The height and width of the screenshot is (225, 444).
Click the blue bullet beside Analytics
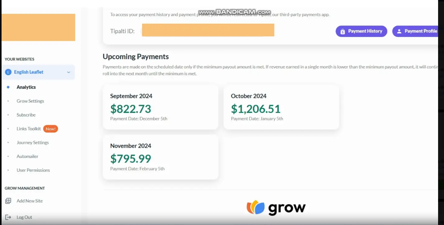point(8,87)
